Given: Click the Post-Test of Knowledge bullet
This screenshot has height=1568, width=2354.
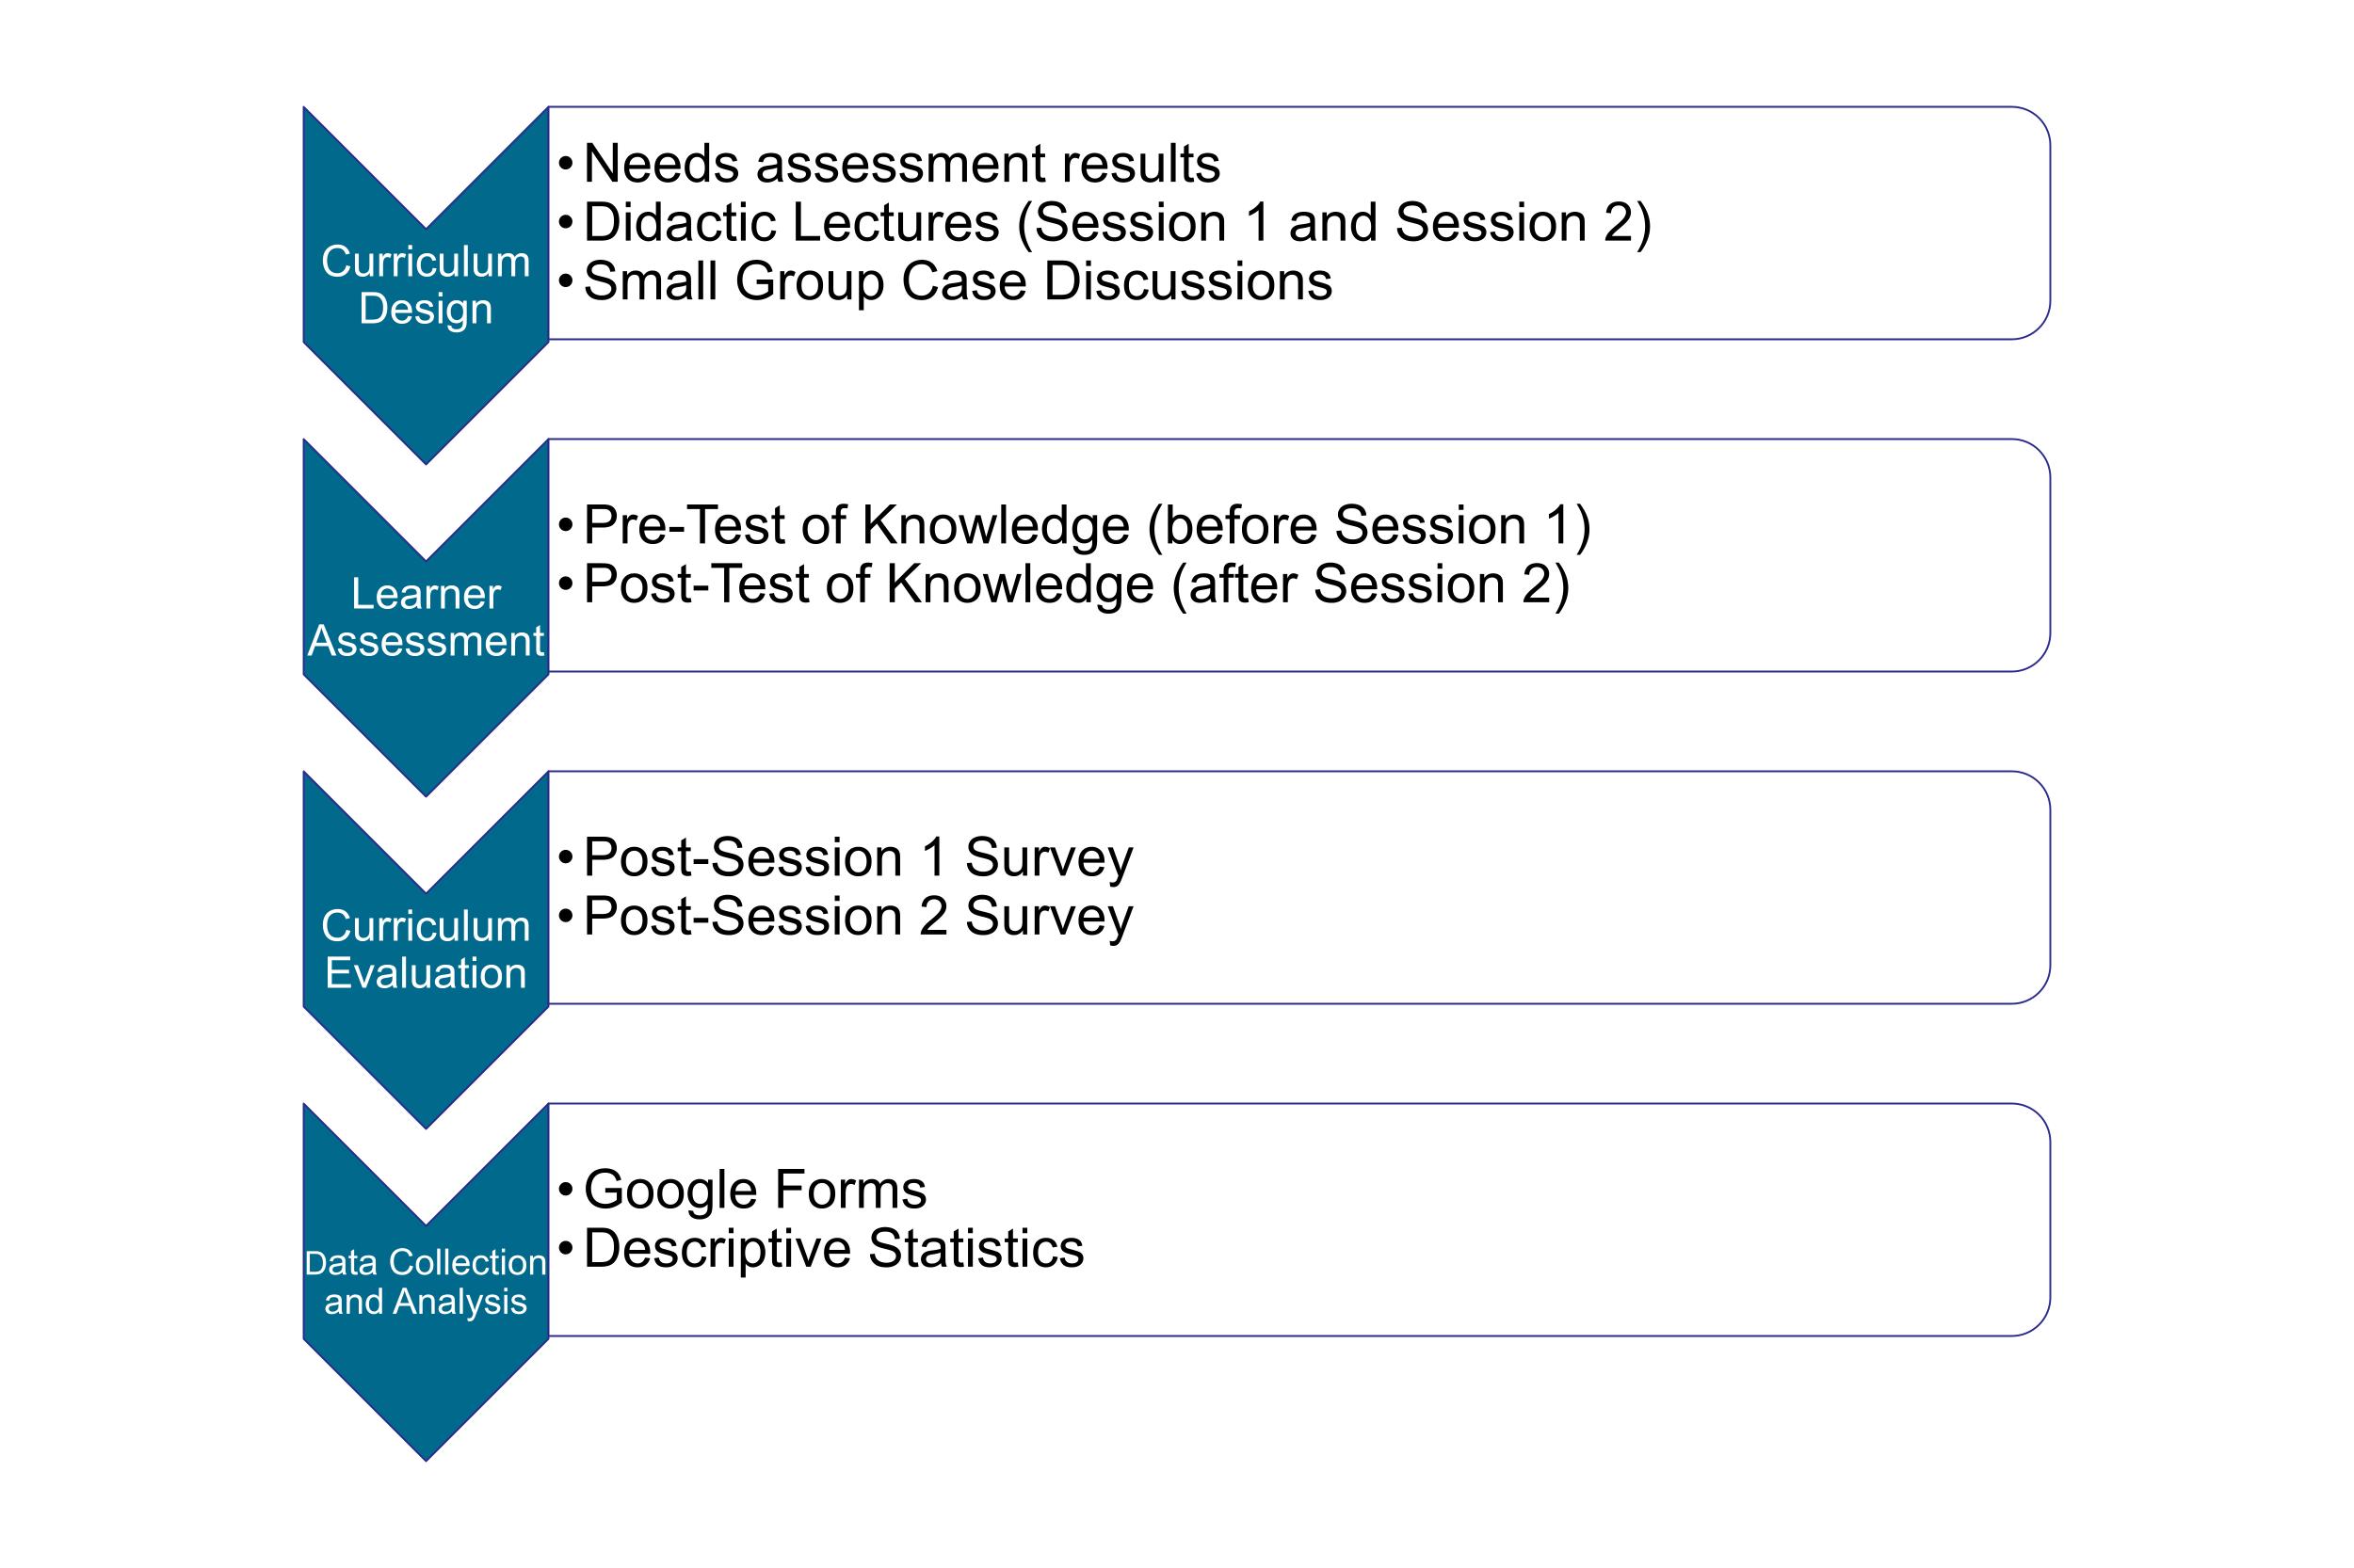Looking at the screenshot, I should pos(1063,585).
